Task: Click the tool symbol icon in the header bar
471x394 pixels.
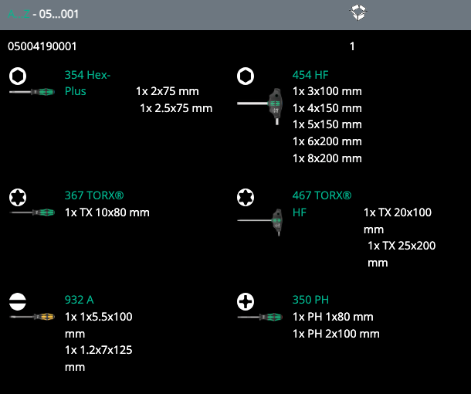Action: point(358,13)
